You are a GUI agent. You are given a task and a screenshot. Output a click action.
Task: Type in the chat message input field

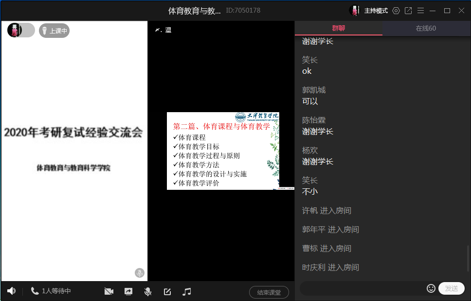coord(362,288)
